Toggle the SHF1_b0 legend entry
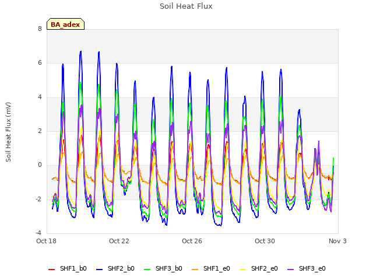 (68, 268)
